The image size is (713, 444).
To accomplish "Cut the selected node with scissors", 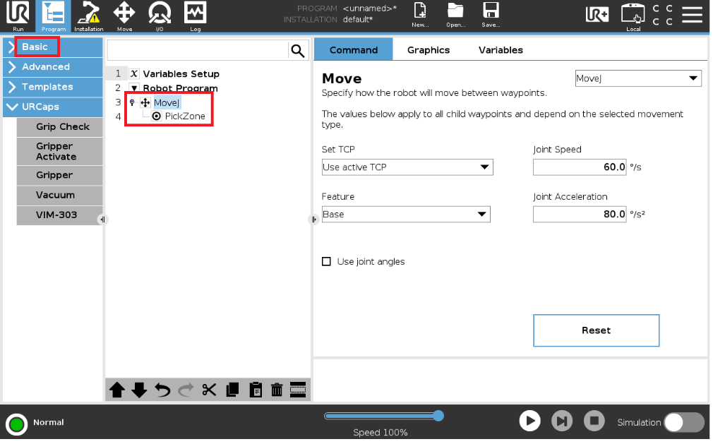I will (209, 390).
